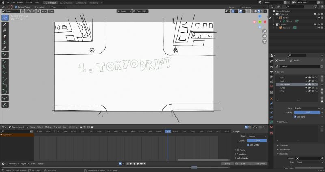Open Origin stroke placement dropdown
The height and width of the screenshot is (172, 325).
[x=124, y=11]
